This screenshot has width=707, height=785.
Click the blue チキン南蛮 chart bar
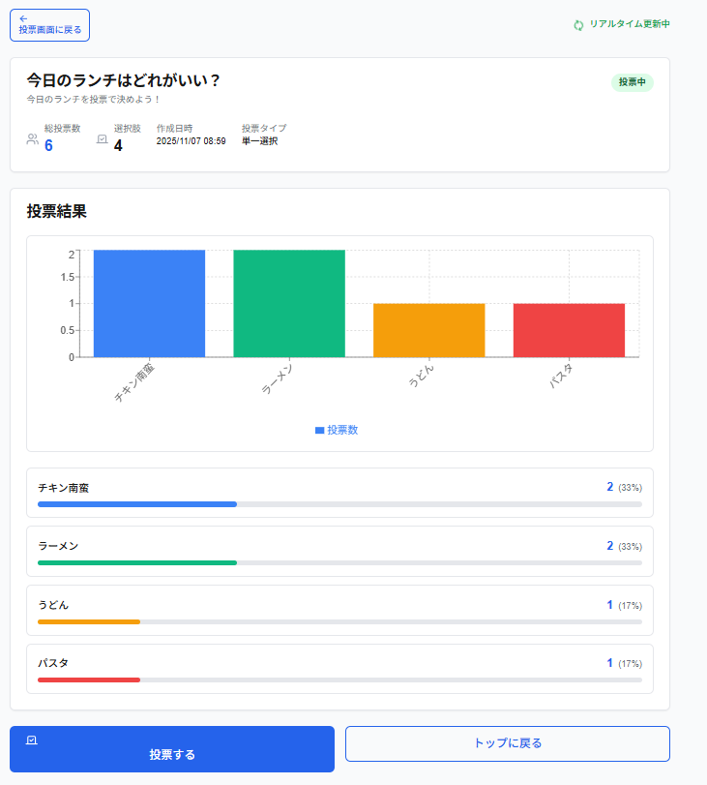tap(149, 303)
